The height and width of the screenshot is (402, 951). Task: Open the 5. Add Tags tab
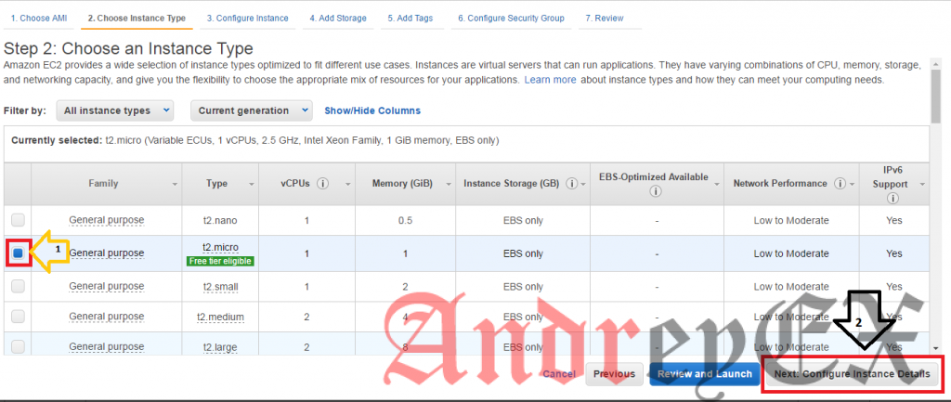coord(410,19)
